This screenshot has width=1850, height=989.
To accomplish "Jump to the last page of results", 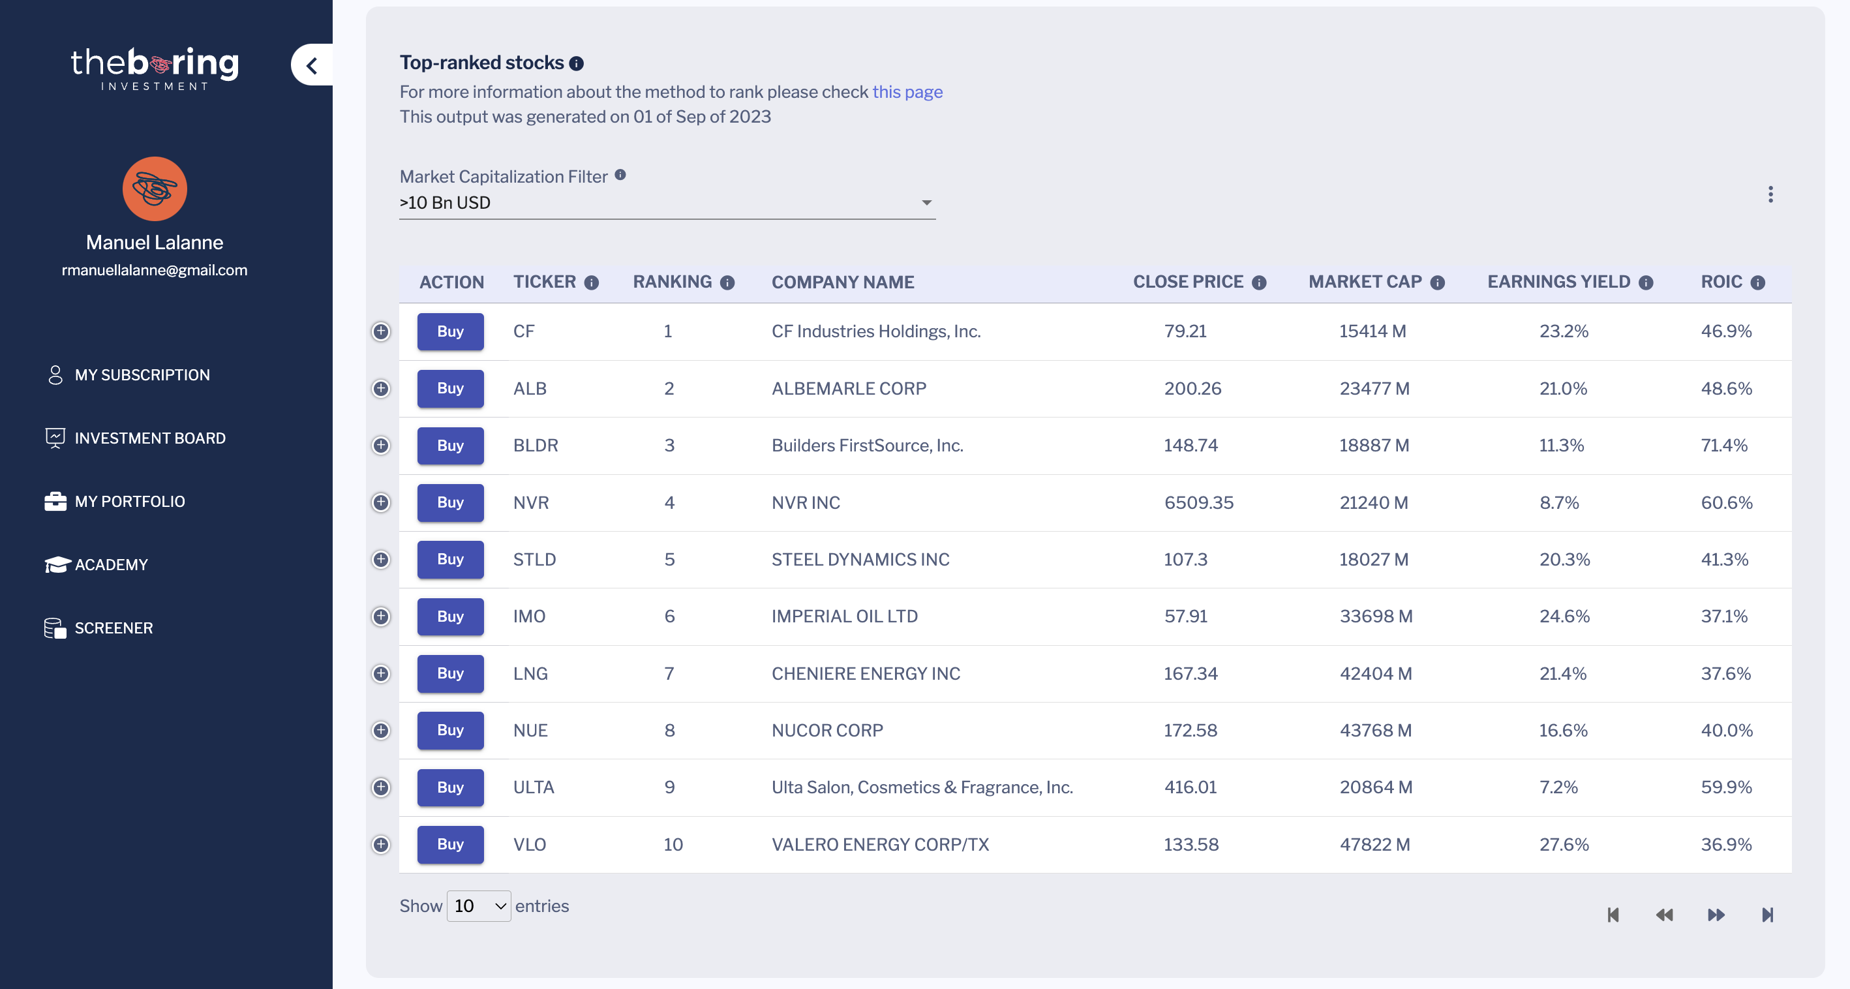I will (x=1767, y=915).
